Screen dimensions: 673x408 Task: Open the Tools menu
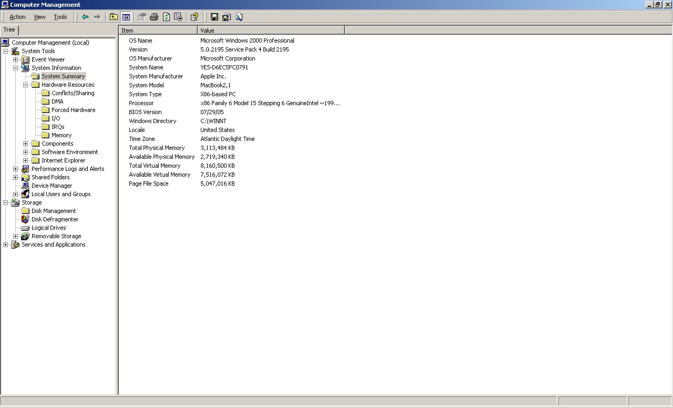point(60,17)
